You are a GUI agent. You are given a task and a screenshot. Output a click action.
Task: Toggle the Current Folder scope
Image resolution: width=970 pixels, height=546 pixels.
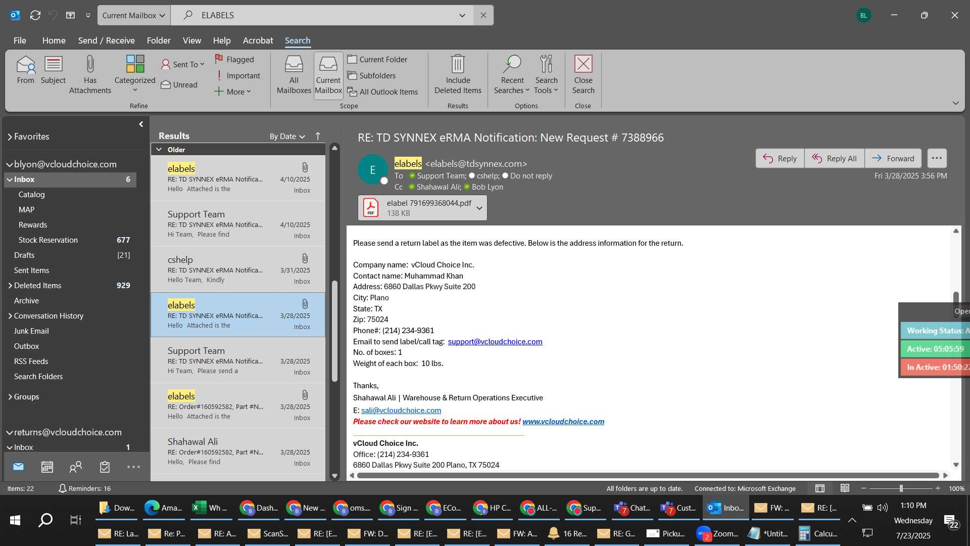[x=377, y=59]
